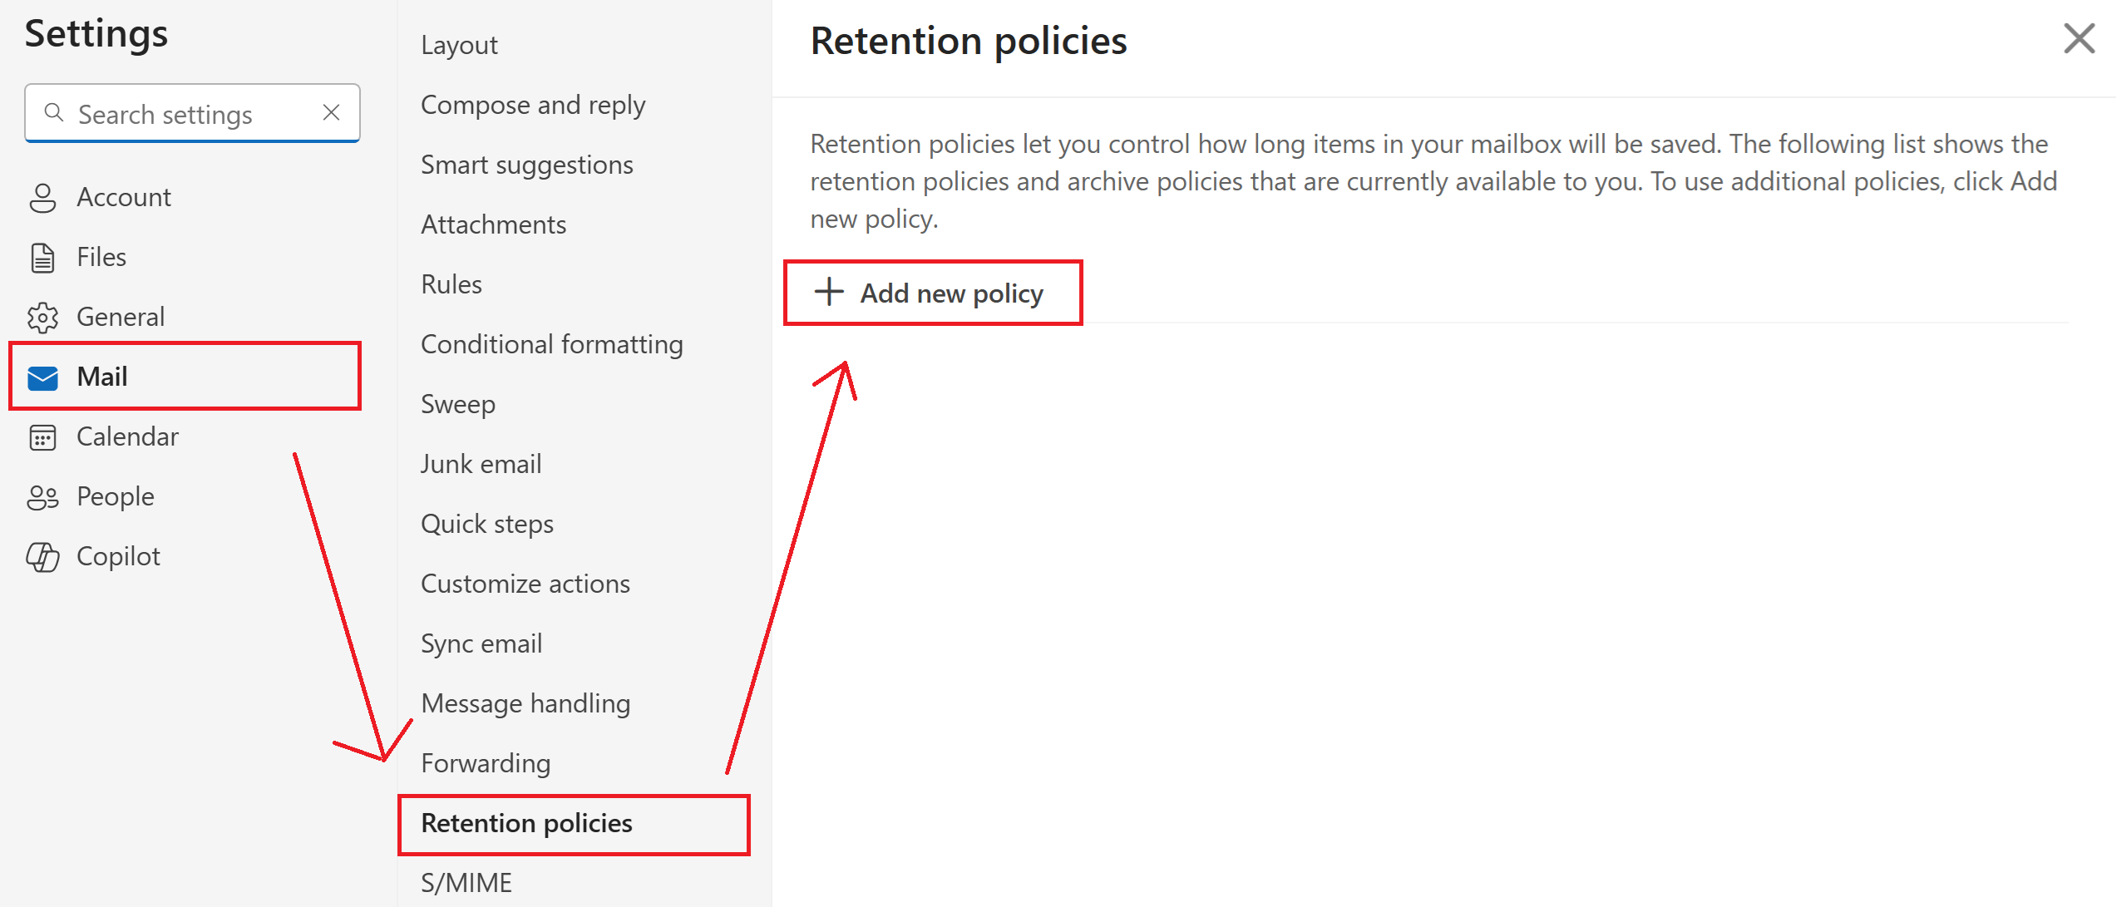2116x907 pixels.
Task: Go to Forwarding settings
Action: [486, 763]
